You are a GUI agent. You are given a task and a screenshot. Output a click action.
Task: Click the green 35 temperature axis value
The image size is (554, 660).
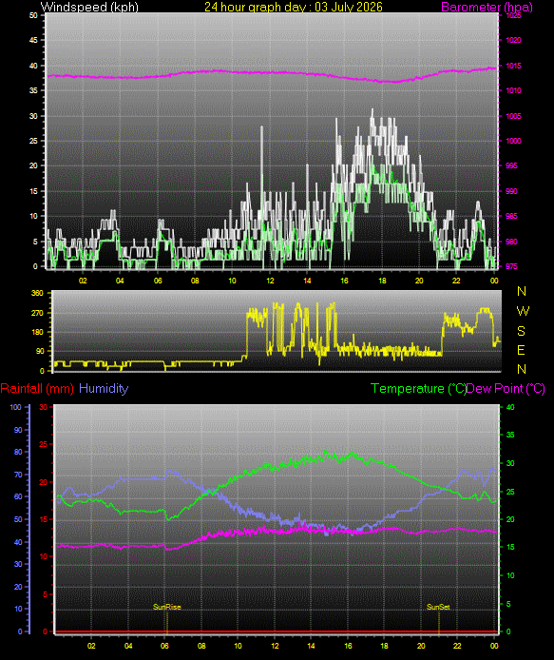tap(510, 435)
